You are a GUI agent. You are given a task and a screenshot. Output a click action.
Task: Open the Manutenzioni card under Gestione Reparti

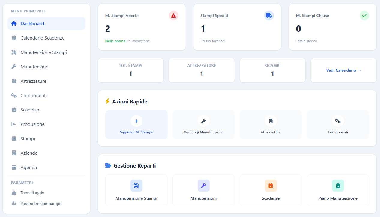coord(203,190)
